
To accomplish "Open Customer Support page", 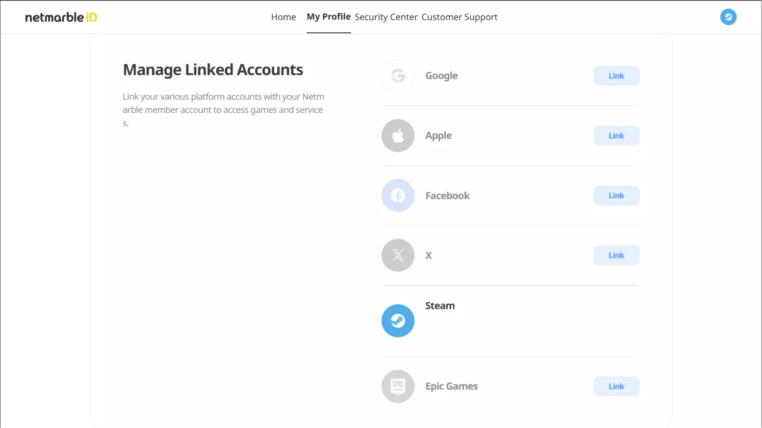I will click(459, 17).
